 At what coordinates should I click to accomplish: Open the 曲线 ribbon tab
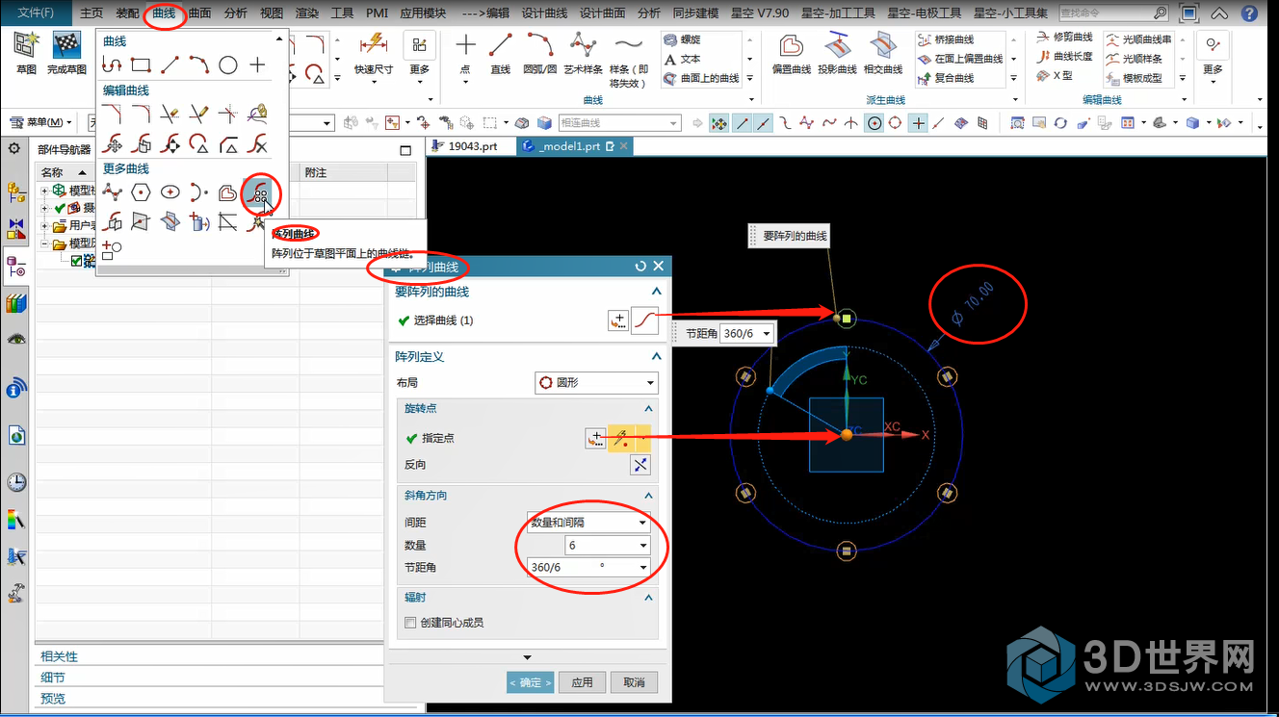[165, 13]
